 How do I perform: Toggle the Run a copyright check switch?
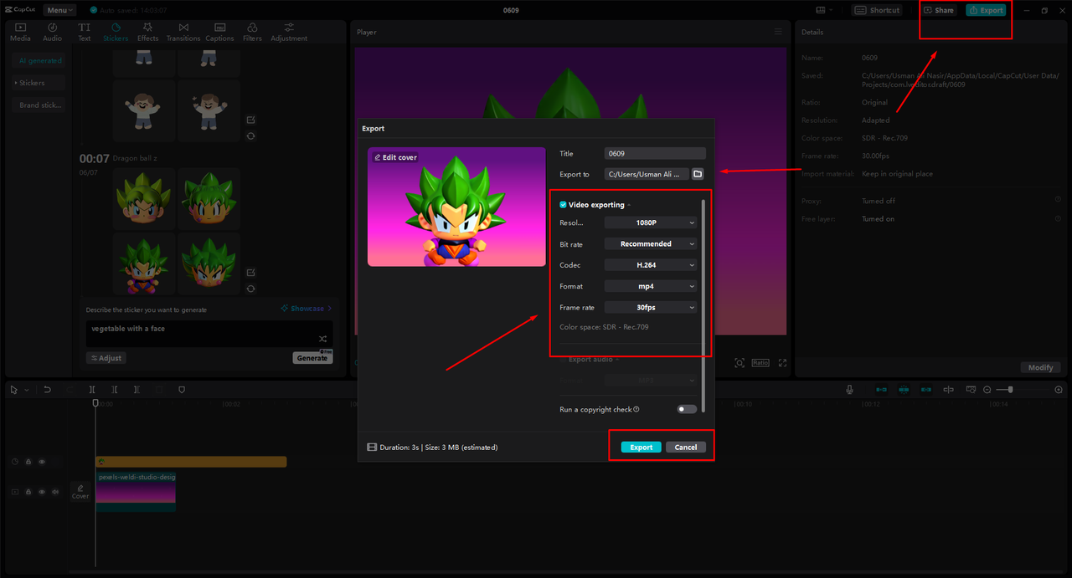(x=687, y=409)
